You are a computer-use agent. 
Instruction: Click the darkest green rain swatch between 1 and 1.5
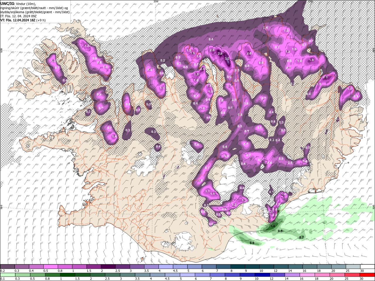[67, 275]
